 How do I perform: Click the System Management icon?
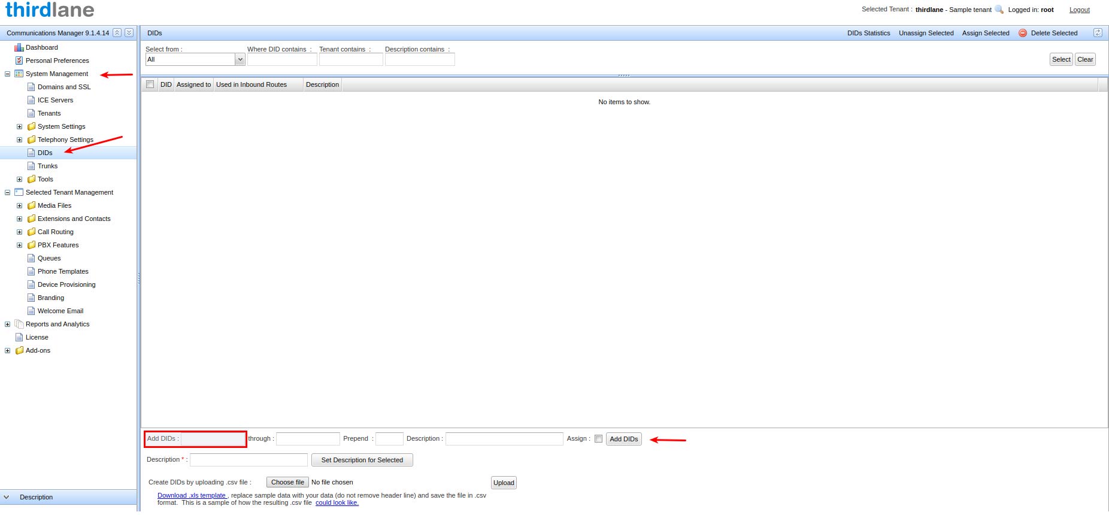(19, 74)
